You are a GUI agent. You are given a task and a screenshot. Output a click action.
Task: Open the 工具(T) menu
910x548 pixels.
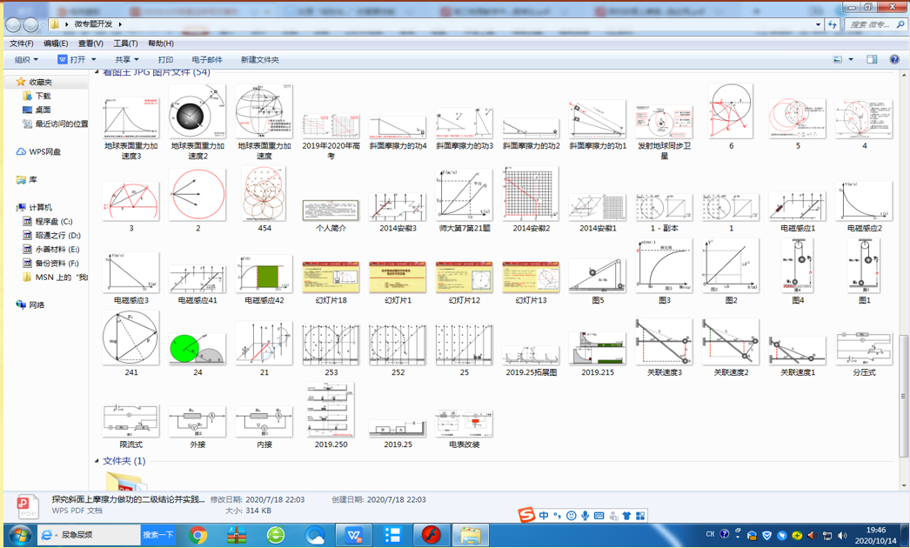(125, 43)
